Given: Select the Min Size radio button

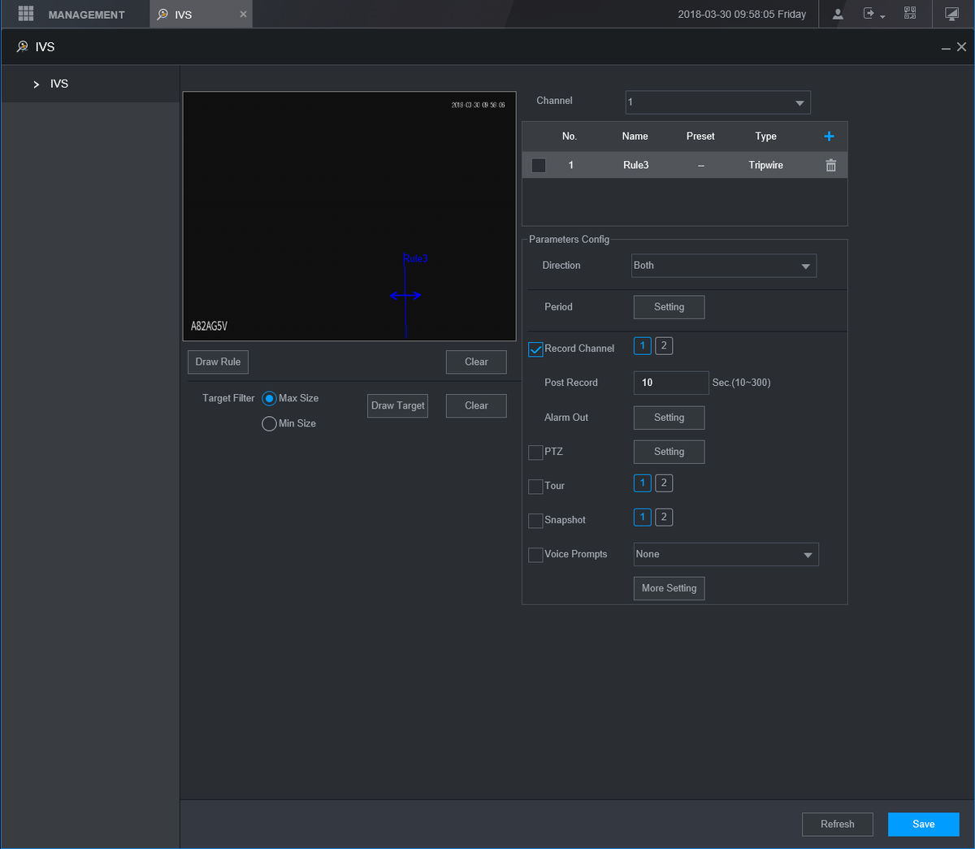Looking at the screenshot, I should 269,424.
